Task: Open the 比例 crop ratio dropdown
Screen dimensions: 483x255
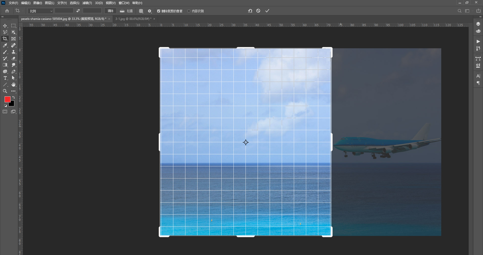Action: [41, 11]
